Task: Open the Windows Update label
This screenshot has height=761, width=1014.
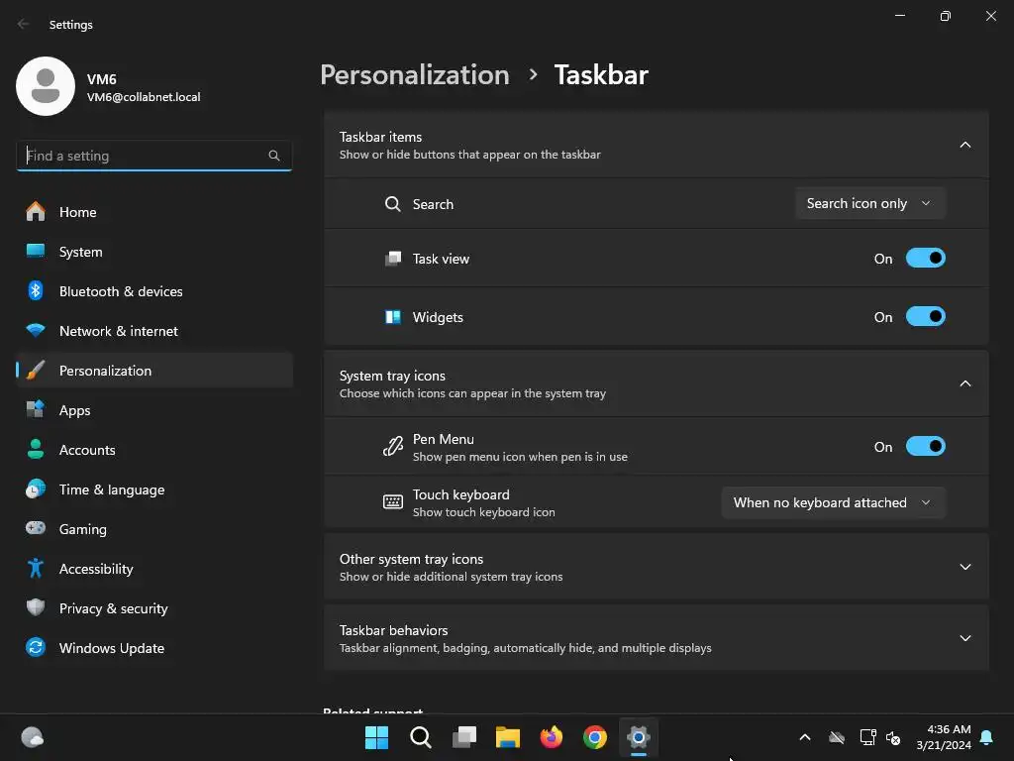Action: tap(112, 648)
